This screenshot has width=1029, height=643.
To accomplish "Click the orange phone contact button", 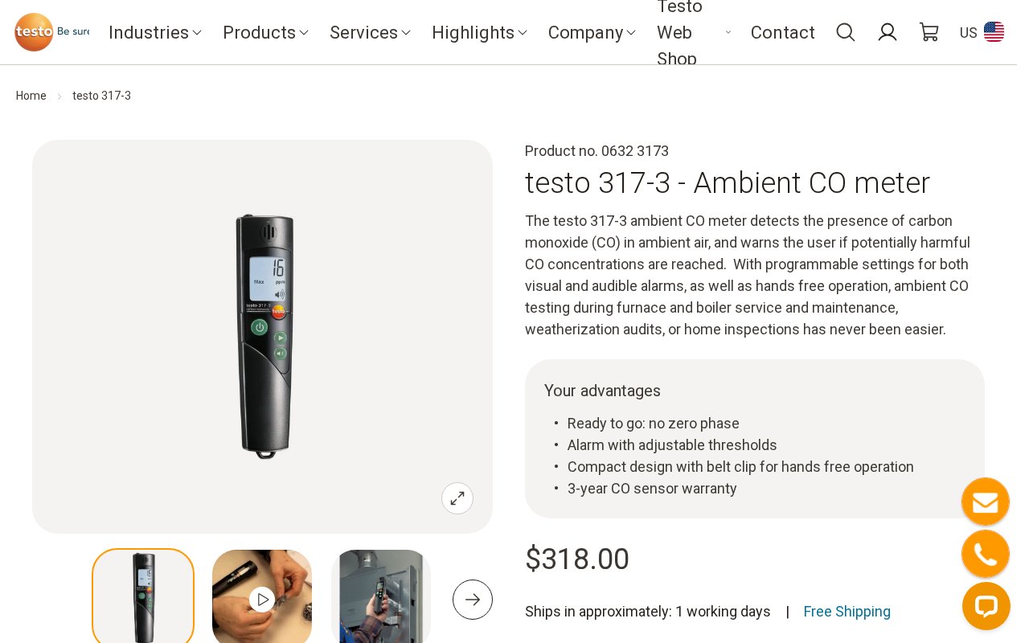I will pyautogui.click(x=985, y=554).
